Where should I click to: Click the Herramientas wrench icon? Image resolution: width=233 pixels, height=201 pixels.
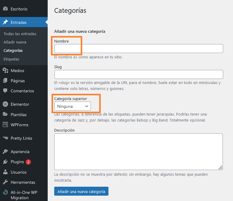[5, 182]
